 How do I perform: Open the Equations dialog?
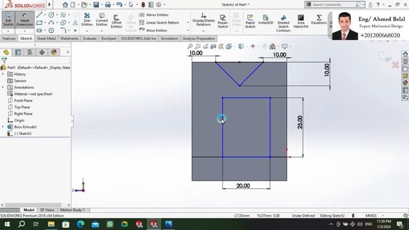319,20
